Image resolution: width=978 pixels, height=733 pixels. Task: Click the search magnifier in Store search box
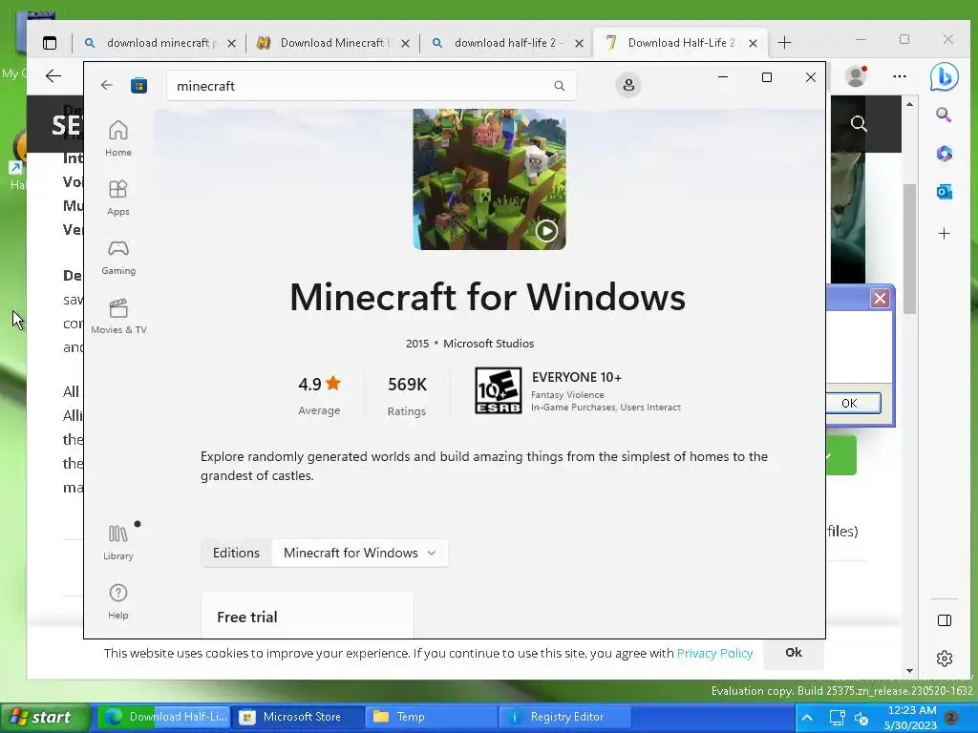point(560,86)
